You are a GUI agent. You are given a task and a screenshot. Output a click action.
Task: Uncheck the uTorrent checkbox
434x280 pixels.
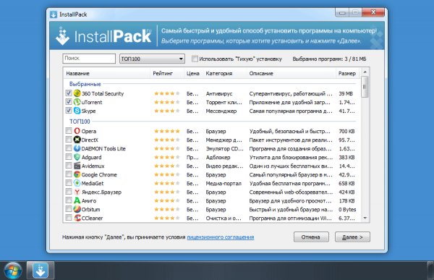click(69, 101)
